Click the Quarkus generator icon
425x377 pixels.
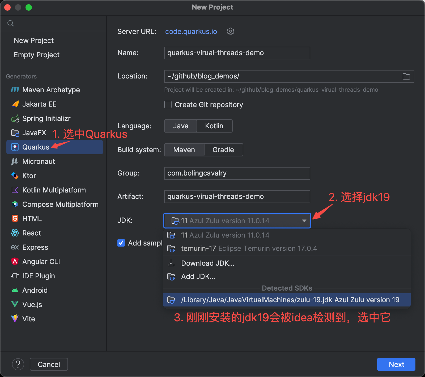click(15, 147)
